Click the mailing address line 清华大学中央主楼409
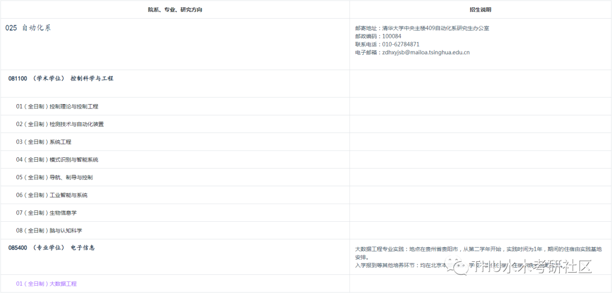Viewport: 612px width, 293px height. click(x=422, y=28)
